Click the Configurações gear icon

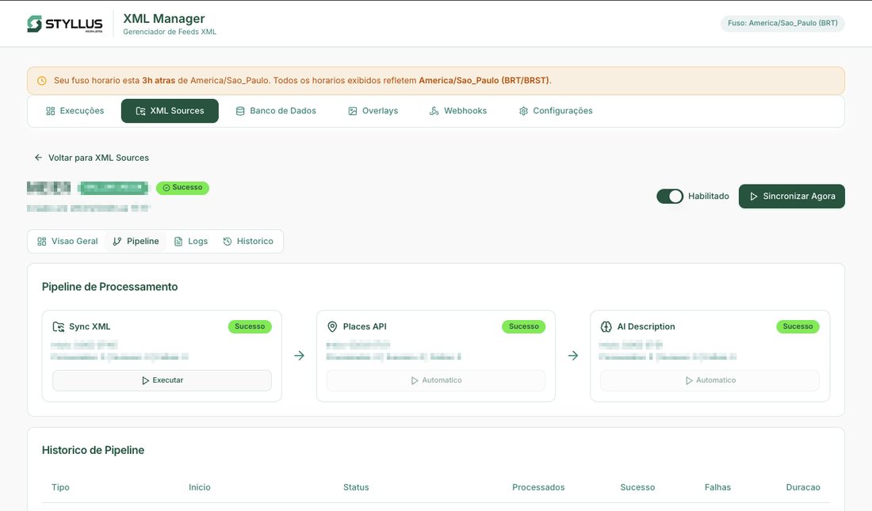pos(522,110)
